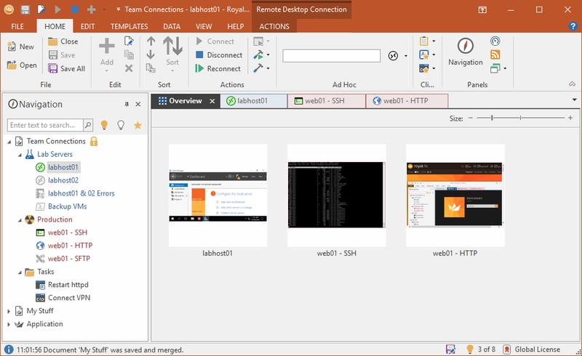Open the web01 - HTTP thumbnail preview
This screenshot has width=582, height=356.
tap(455, 195)
